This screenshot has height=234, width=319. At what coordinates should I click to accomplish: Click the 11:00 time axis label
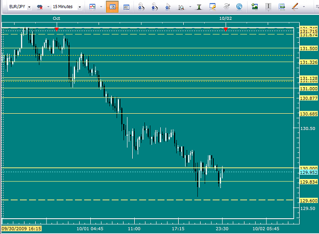pyautogui.click(x=134, y=229)
